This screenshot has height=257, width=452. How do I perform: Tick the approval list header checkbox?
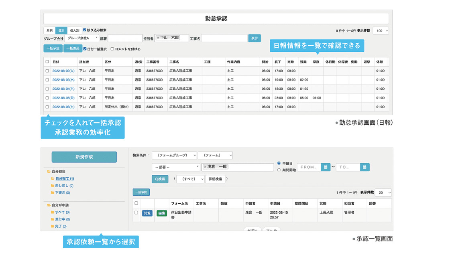pos(136,203)
